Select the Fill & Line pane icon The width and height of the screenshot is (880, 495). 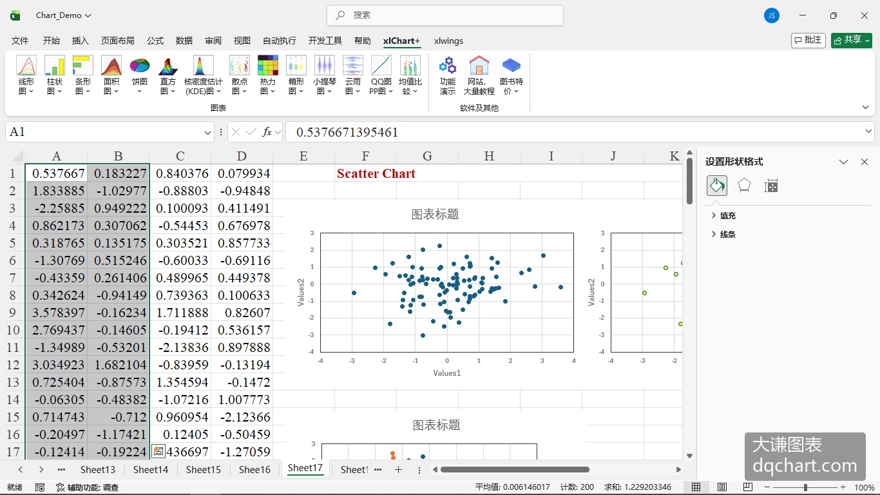(x=717, y=186)
